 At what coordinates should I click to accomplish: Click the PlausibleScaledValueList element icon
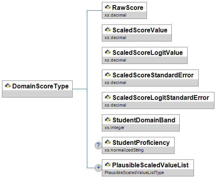(107, 165)
